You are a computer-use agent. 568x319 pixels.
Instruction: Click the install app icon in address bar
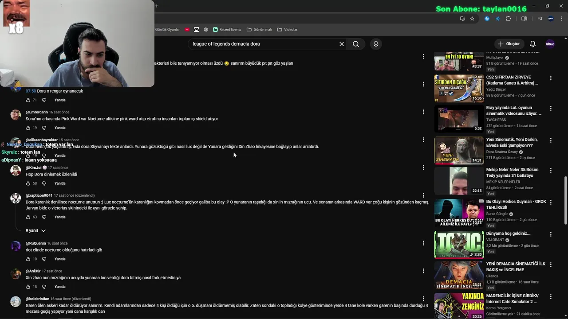tap(462, 19)
